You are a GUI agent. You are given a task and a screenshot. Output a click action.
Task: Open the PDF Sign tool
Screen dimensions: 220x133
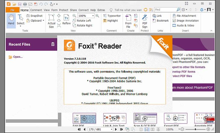(x=145, y=21)
